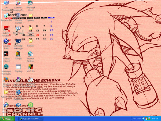Screen dimensions: 161x121
Task: Launch the Lexmark Imaging Studio shortcut
Action: click(18, 3)
